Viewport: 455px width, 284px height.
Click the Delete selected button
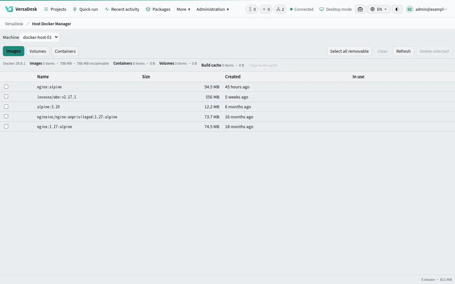[x=434, y=51]
